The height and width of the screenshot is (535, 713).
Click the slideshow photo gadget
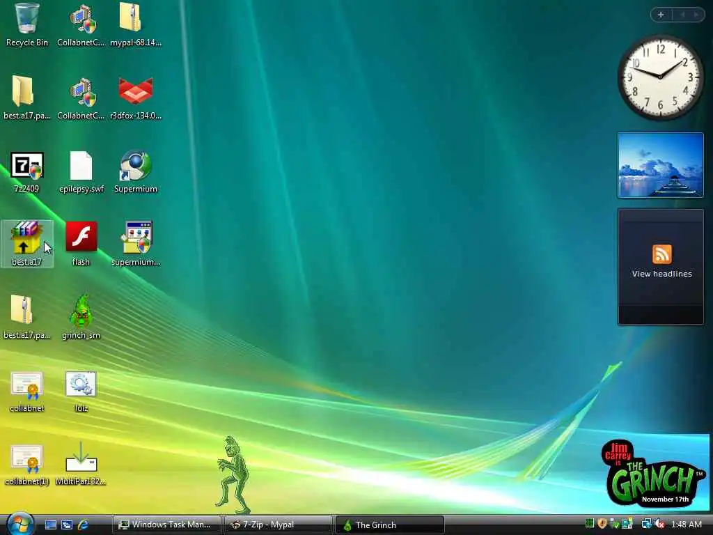pyautogui.click(x=660, y=165)
